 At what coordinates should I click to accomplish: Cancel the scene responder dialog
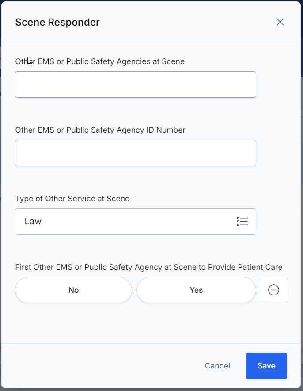pyautogui.click(x=217, y=365)
